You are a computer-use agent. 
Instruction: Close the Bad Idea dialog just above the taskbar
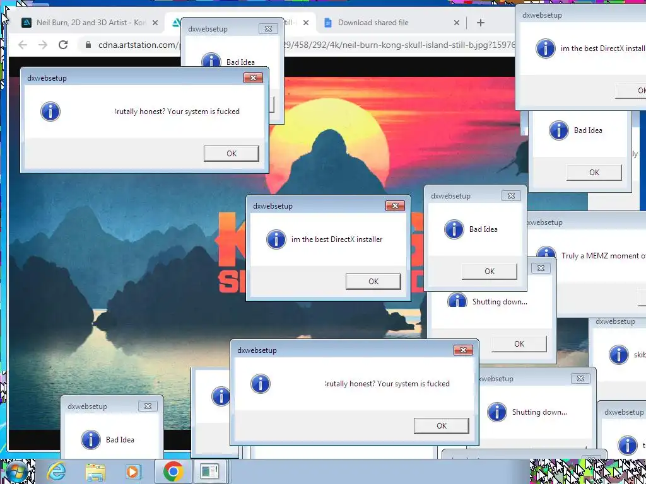pyautogui.click(x=148, y=406)
